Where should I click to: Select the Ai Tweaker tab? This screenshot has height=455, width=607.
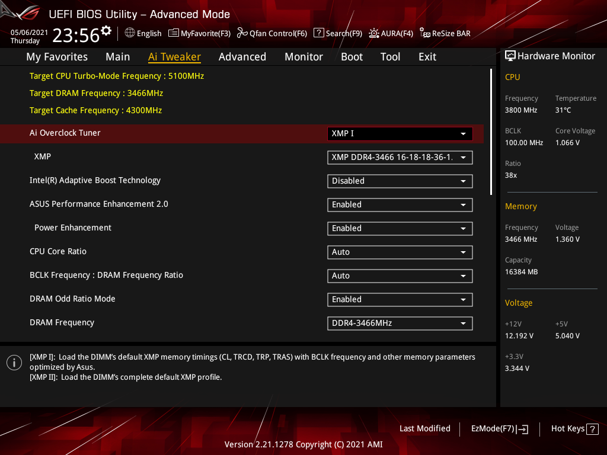174,57
